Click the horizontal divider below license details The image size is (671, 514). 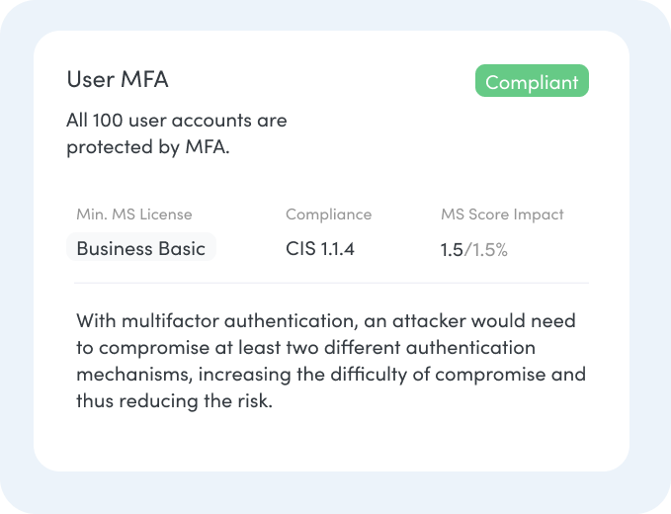tap(331, 283)
